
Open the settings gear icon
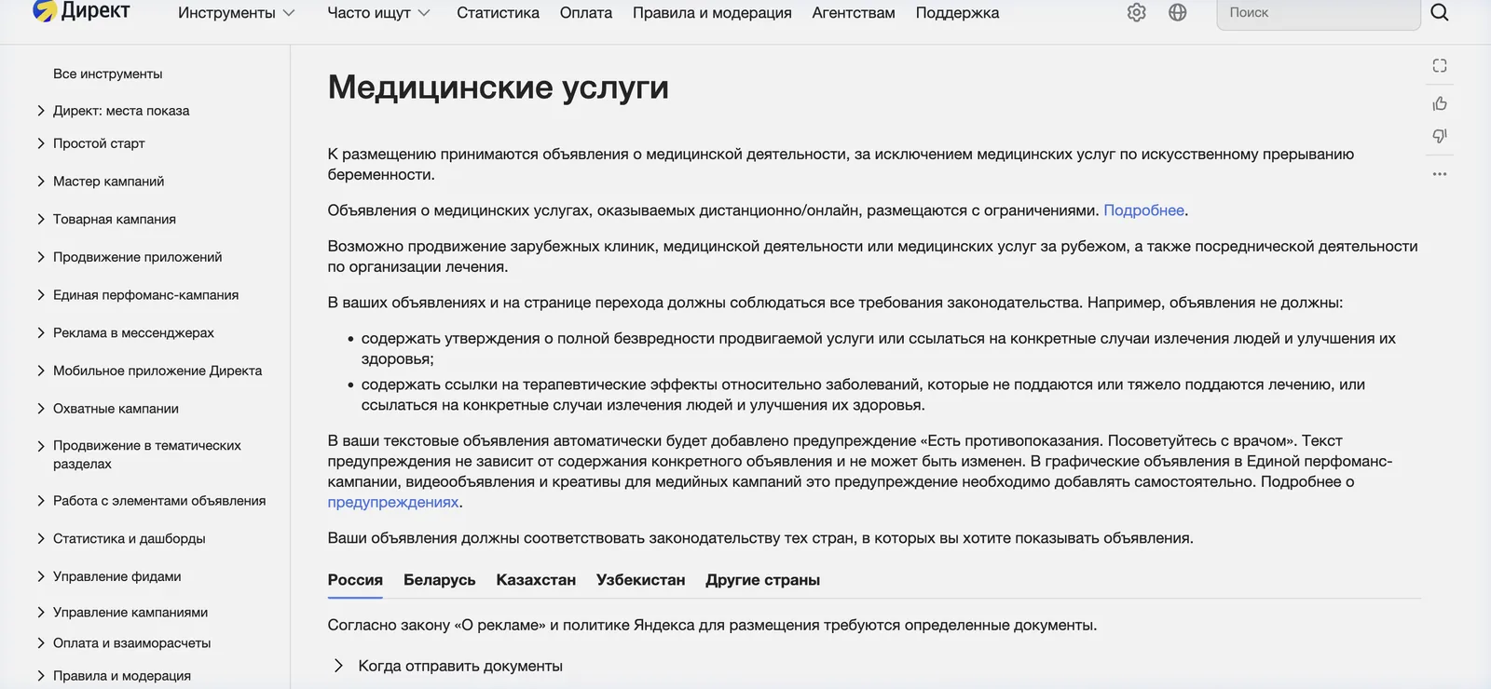1136,12
